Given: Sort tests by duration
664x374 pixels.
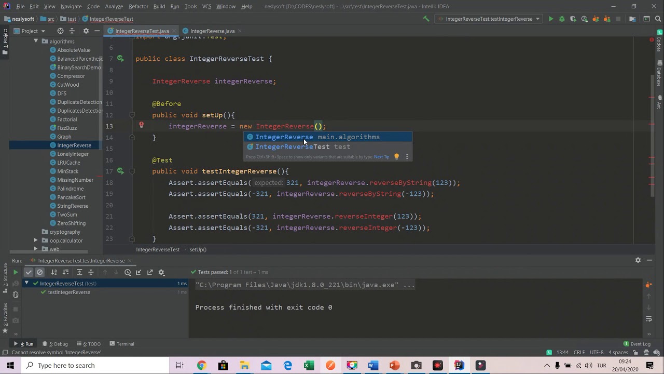Looking at the screenshot, I should click(65, 272).
